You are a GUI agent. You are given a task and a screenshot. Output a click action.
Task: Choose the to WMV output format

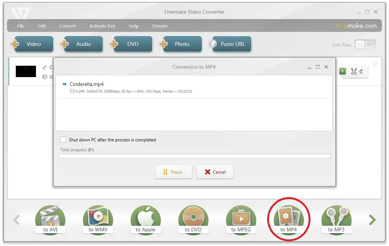[x=98, y=220]
